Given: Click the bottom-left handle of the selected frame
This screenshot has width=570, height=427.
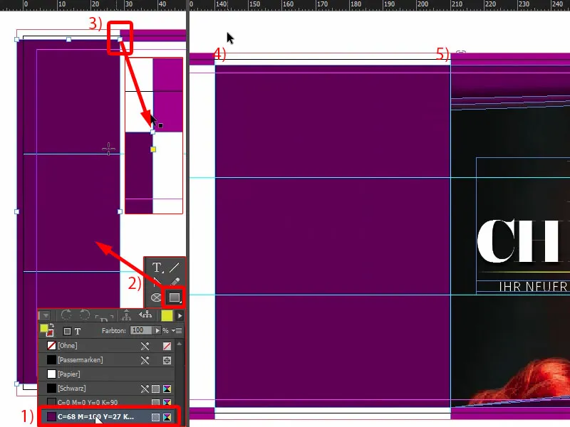Looking at the screenshot, I should [16, 384].
